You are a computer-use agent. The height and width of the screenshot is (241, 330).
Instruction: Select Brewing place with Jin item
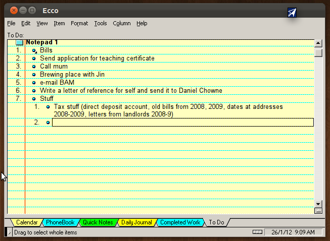(72, 74)
